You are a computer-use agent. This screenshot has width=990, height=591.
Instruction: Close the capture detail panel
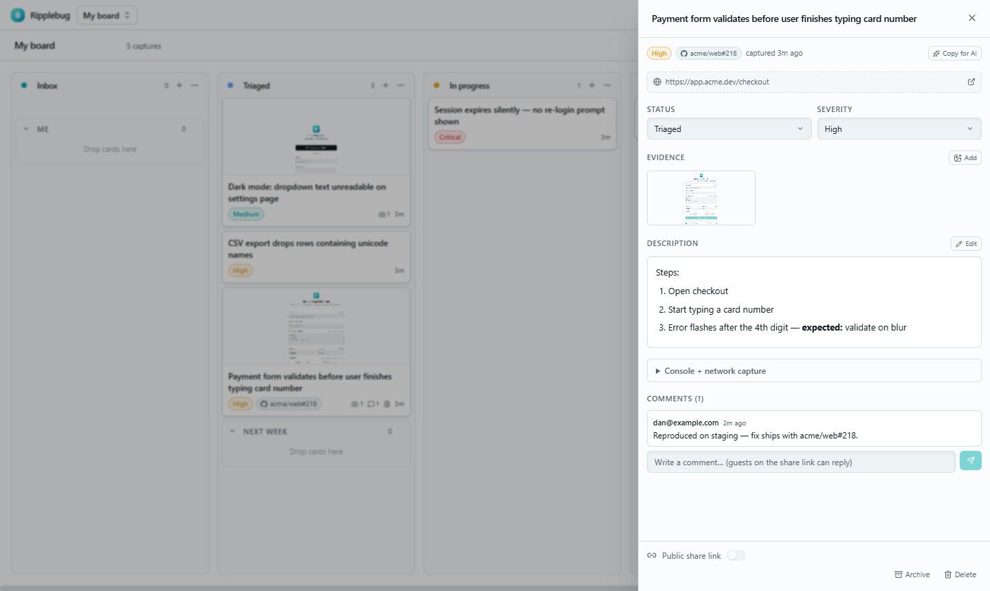971,19
